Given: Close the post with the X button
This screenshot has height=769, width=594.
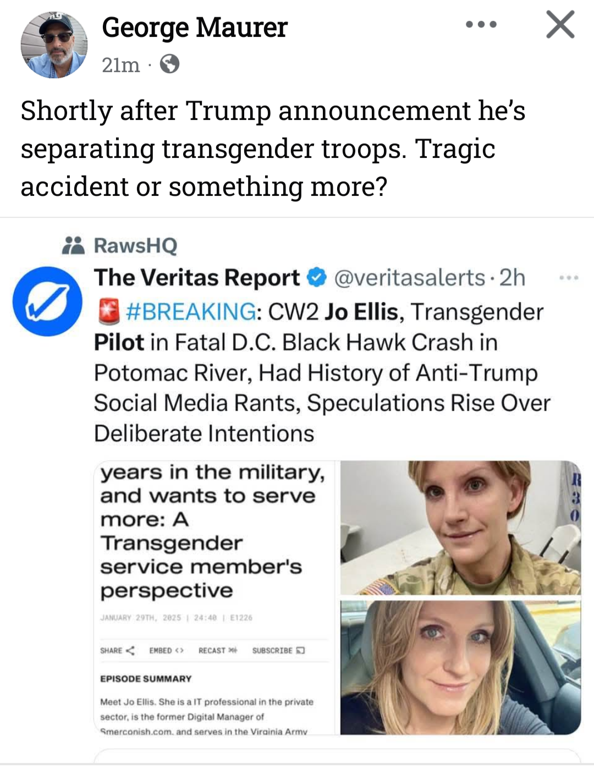Looking at the screenshot, I should [560, 25].
